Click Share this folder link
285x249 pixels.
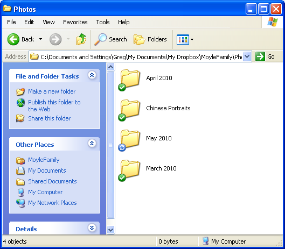pos(49,118)
